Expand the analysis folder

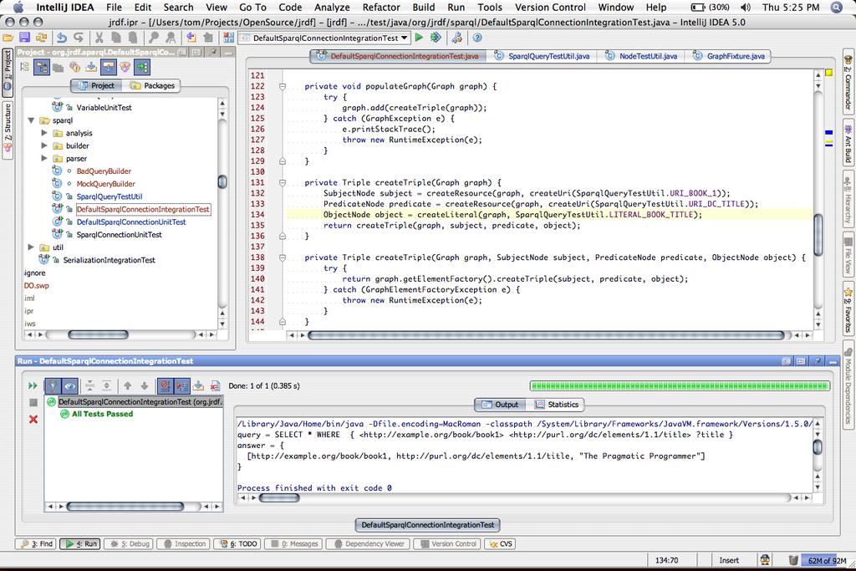pos(44,133)
